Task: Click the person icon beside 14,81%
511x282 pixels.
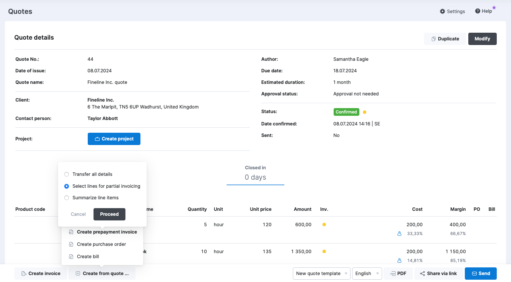Action: tap(399, 260)
